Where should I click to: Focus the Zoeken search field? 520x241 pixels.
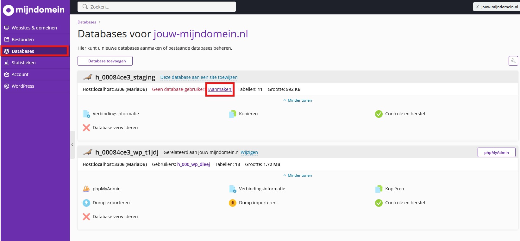click(157, 7)
